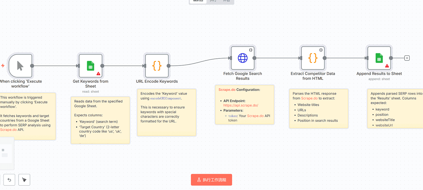The width and height of the screenshot is (423, 190).
Task: Click Scrape.do link in Extract Competitor note
Action: tap(309, 98)
